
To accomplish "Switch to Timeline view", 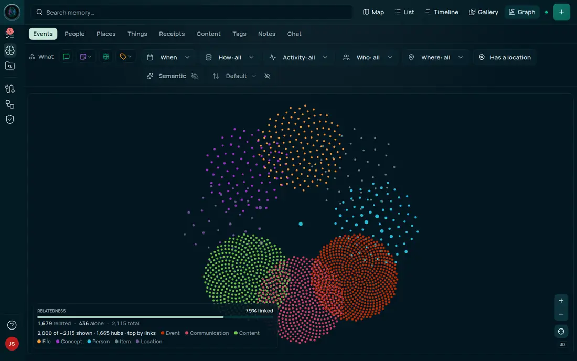I will [442, 12].
